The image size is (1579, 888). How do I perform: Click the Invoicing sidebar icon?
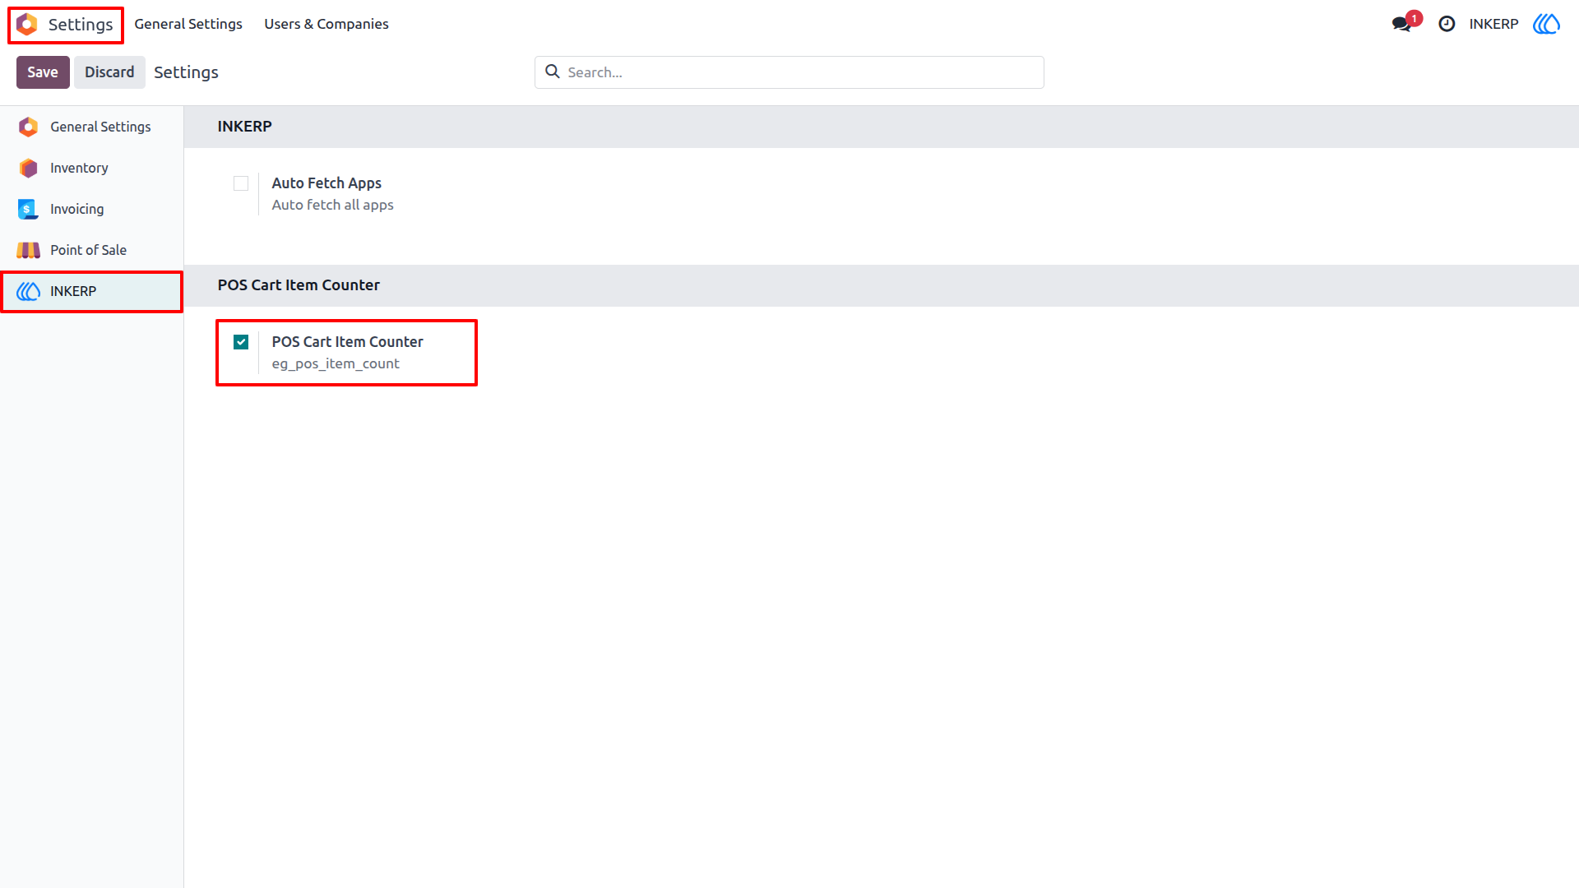[28, 209]
